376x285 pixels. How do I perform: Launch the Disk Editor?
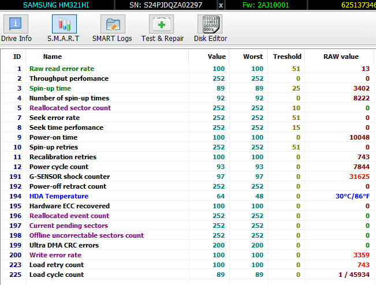pyautogui.click(x=210, y=28)
